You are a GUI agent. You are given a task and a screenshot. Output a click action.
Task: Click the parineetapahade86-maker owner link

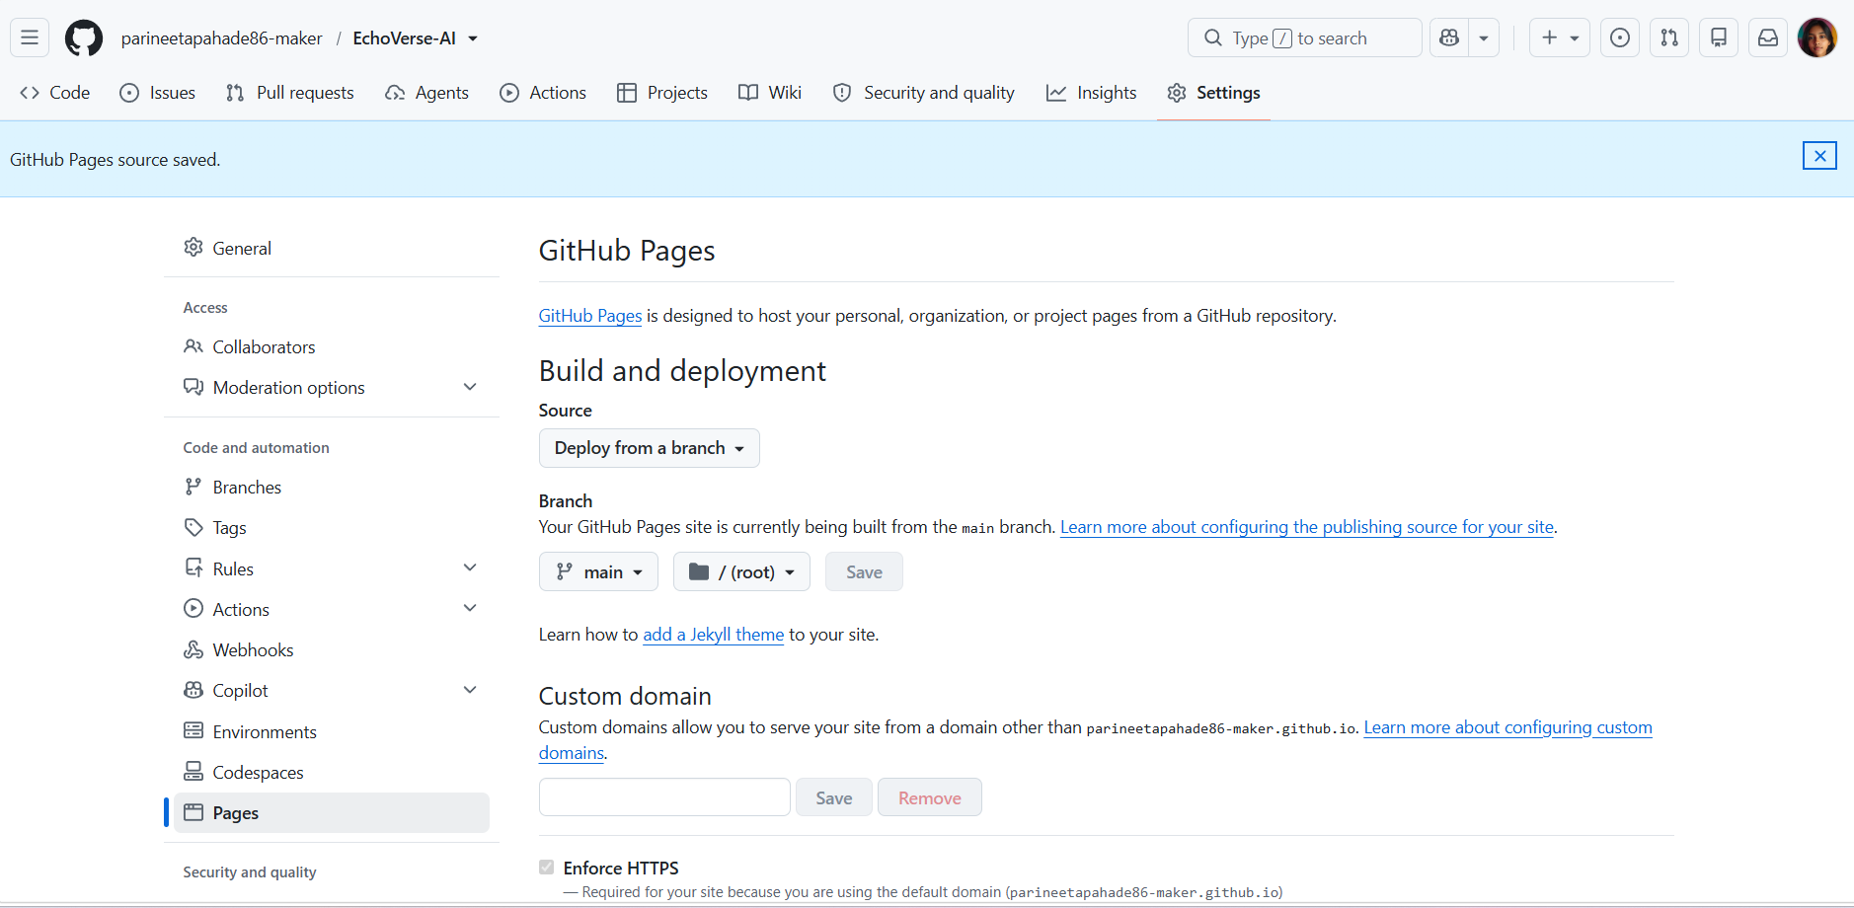[222, 38]
